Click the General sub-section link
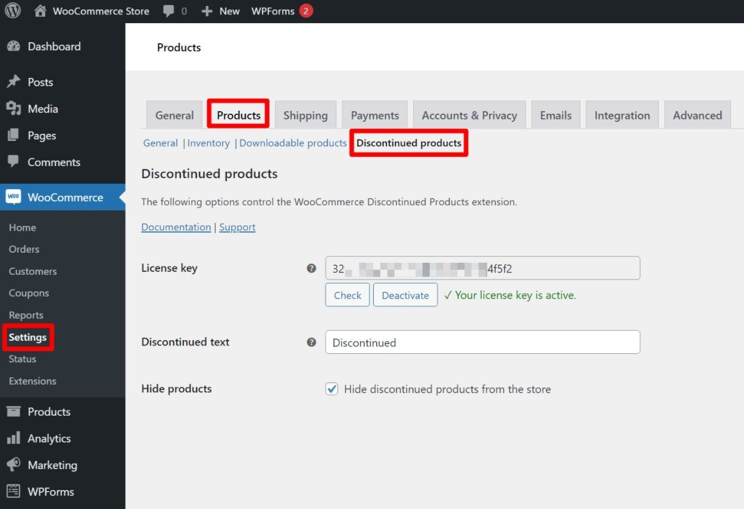 161,143
